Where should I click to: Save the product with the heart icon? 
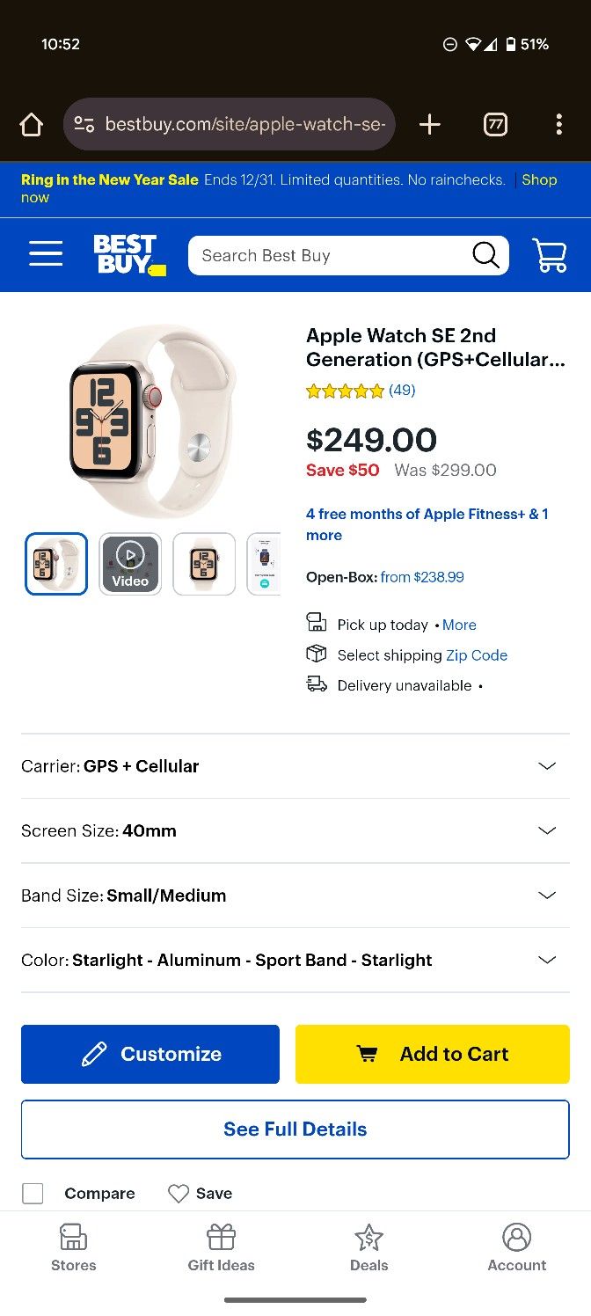[x=179, y=1193]
